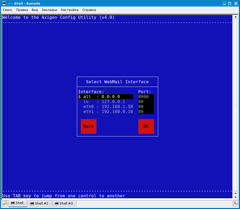Open the Закладки menu
Screen dimensions: 240x209
point(49,10)
